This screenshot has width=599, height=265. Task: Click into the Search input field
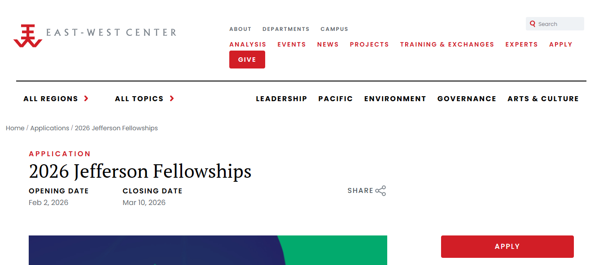click(x=559, y=23)
